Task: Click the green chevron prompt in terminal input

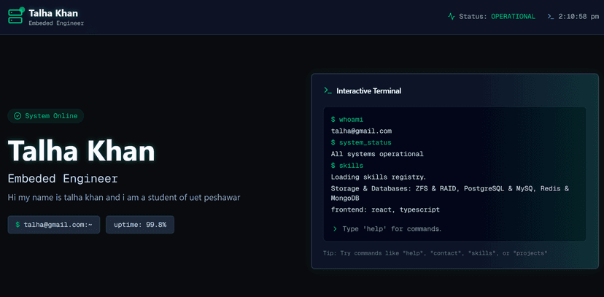Action: pos(335,229)
